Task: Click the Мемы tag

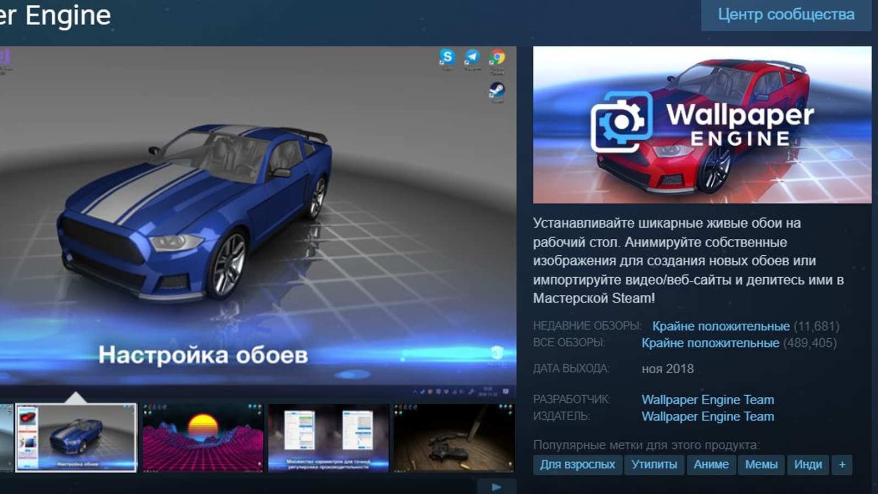Action: (761, 464)
